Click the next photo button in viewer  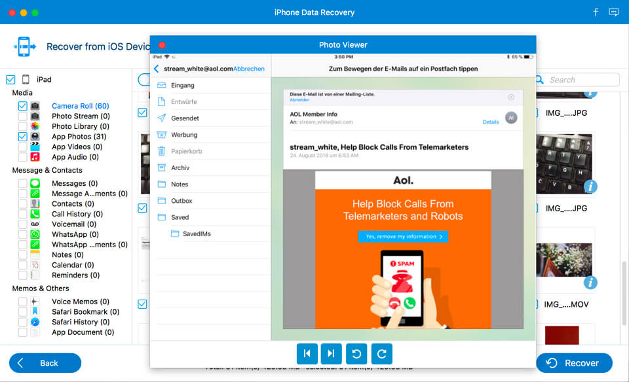[x=331, y=354]
